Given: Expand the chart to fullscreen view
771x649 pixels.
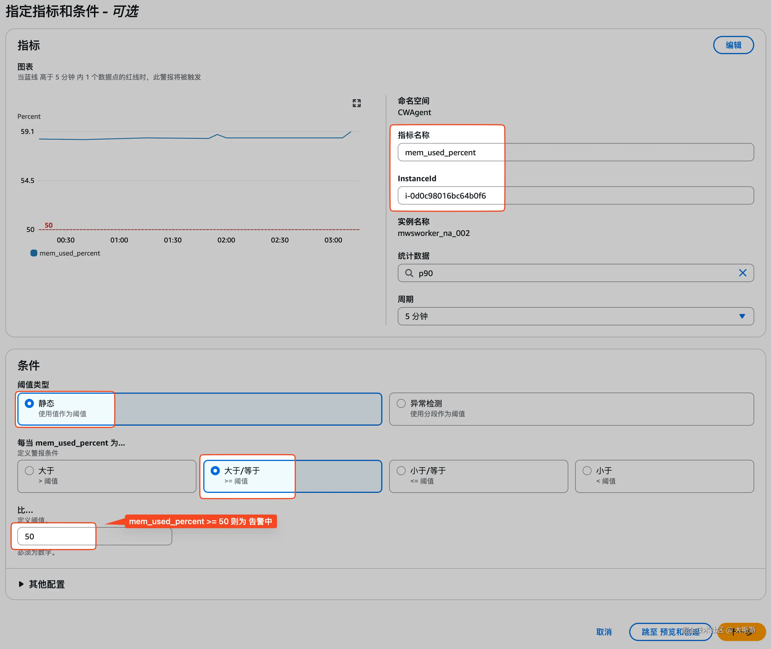Looking at the screenshot, I should pos(356,103).
